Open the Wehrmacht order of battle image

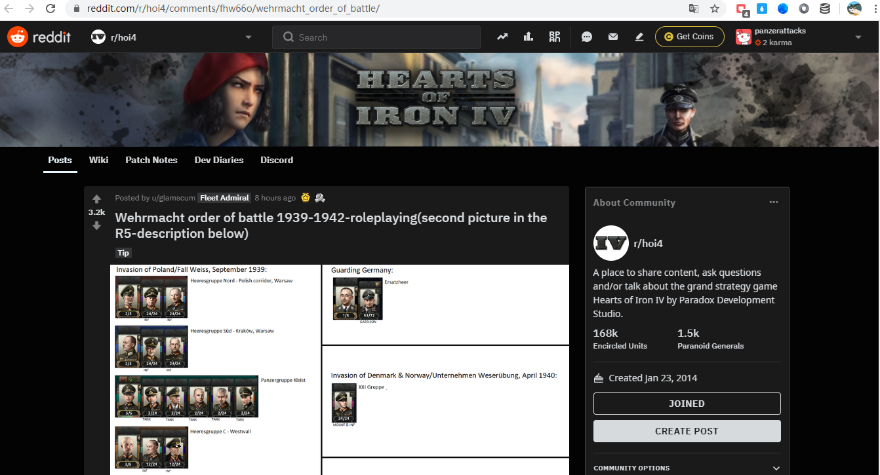click(340, 370)
